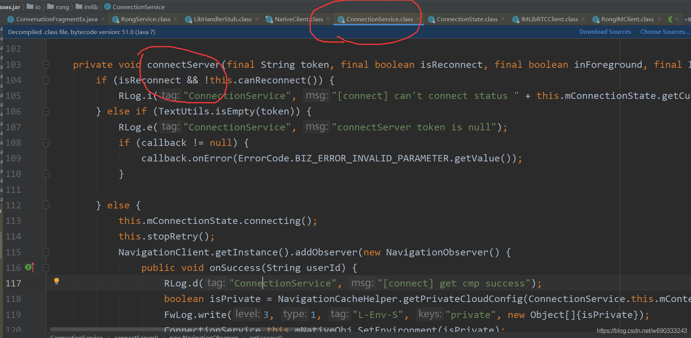The width and height of the screenshot is (691, 338).
Task: Close the RongIMClient.class tab
Action: [659, 19]
